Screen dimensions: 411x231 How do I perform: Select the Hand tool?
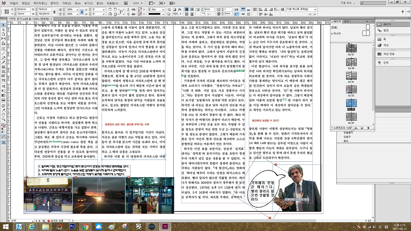(4, 115)
